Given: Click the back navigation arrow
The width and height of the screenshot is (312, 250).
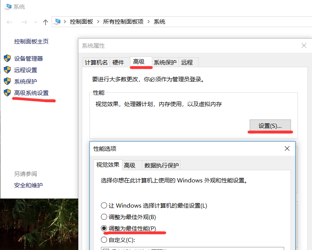Looking at the screenshot, I should coord(10,22).
